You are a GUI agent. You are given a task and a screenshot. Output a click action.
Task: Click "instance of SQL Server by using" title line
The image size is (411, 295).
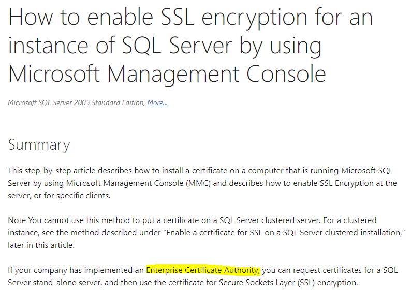pos(165,46)
